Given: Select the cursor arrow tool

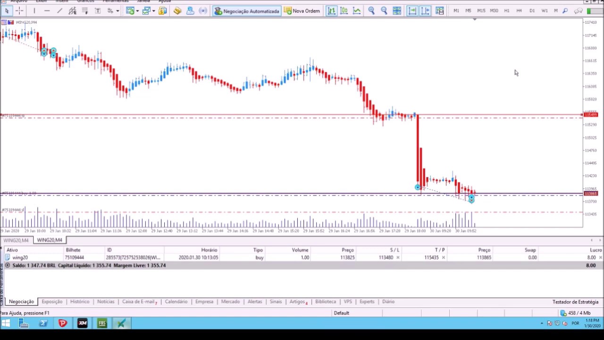Looking at the screenshot, I should [x=7, y=10].
